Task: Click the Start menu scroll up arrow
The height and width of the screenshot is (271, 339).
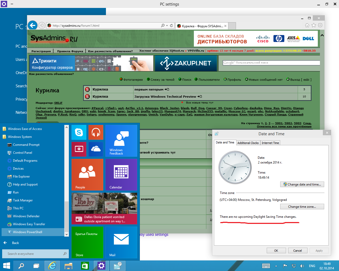Action: [x=66, y=127]
